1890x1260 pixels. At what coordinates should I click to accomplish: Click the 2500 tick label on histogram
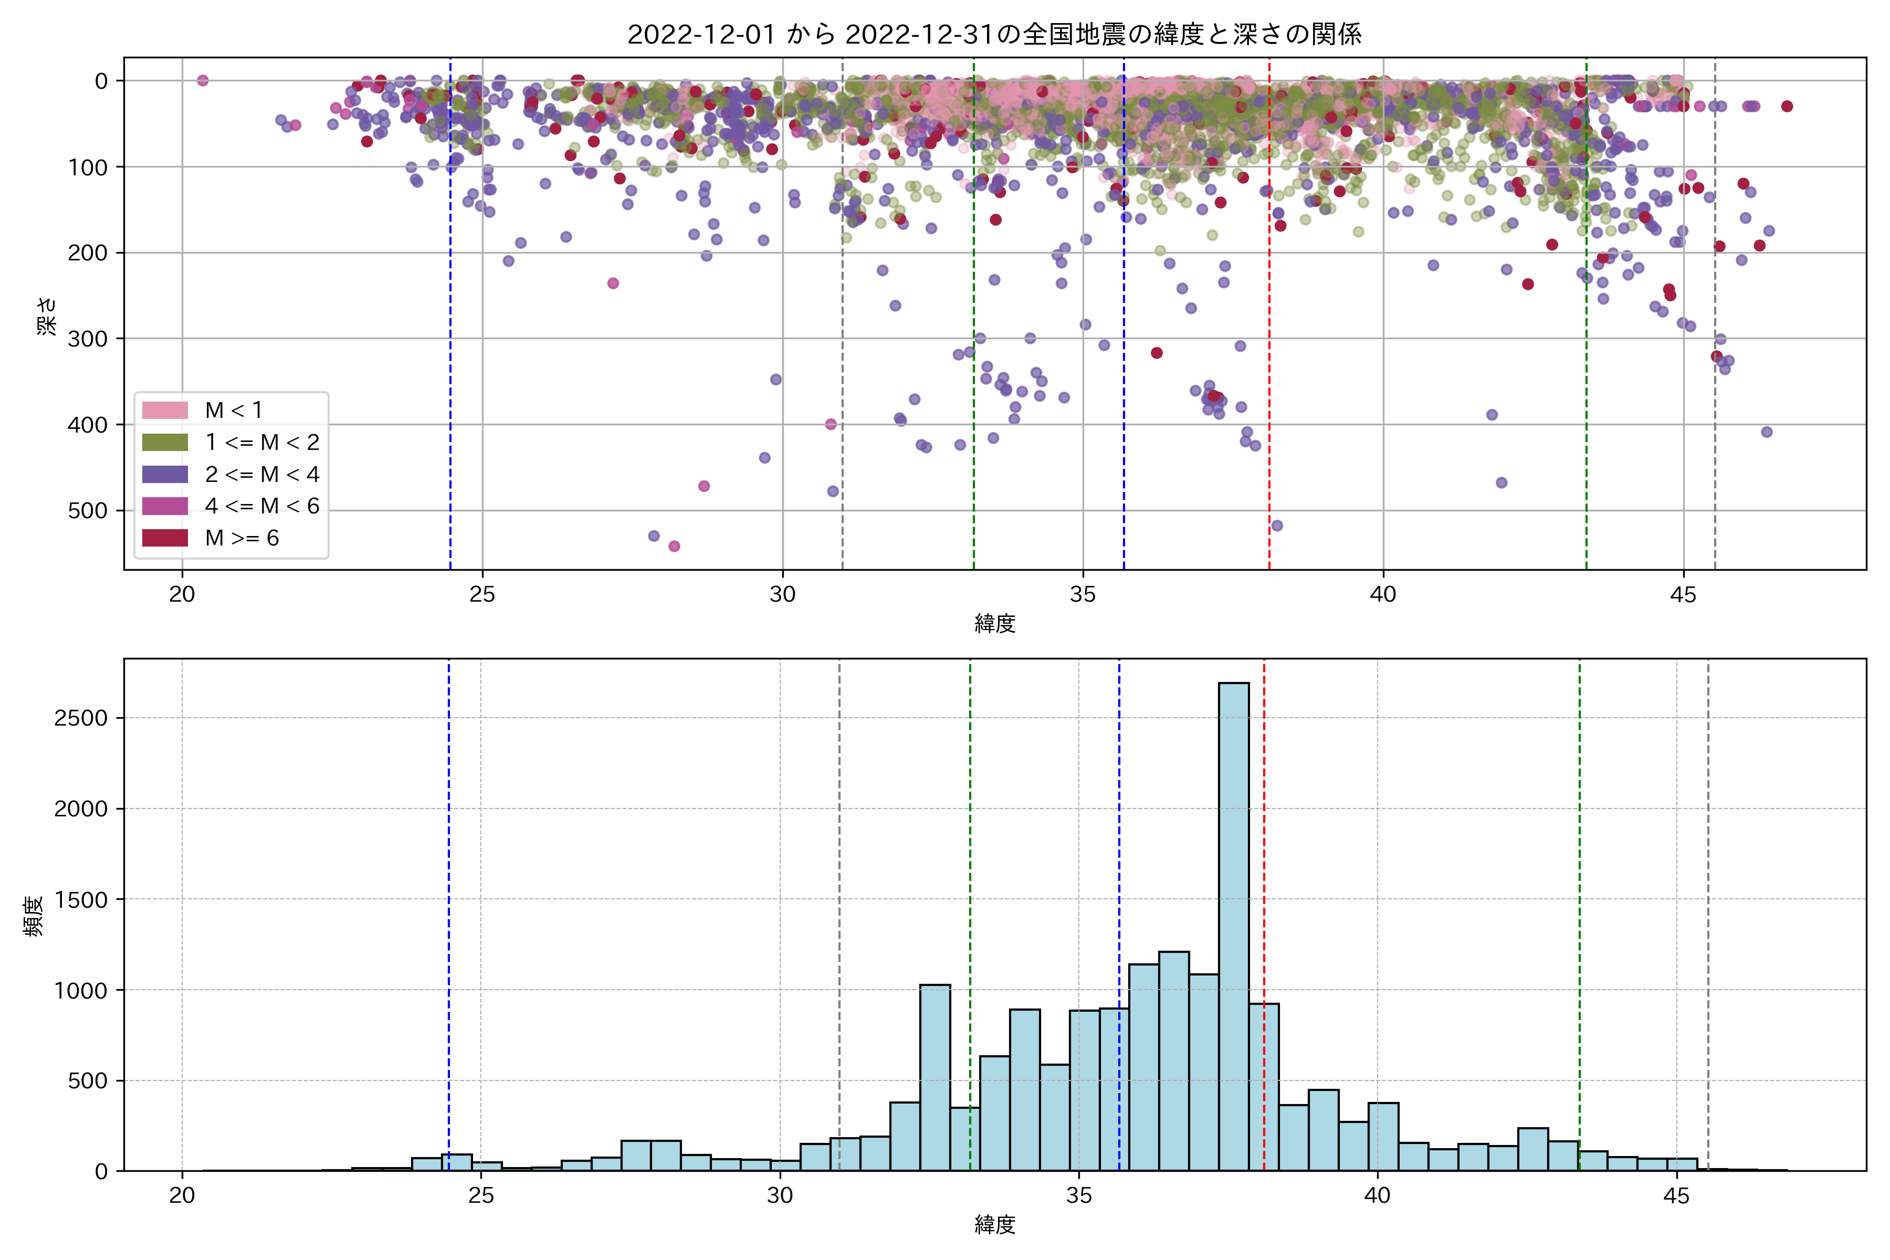[x=80, y=718]
